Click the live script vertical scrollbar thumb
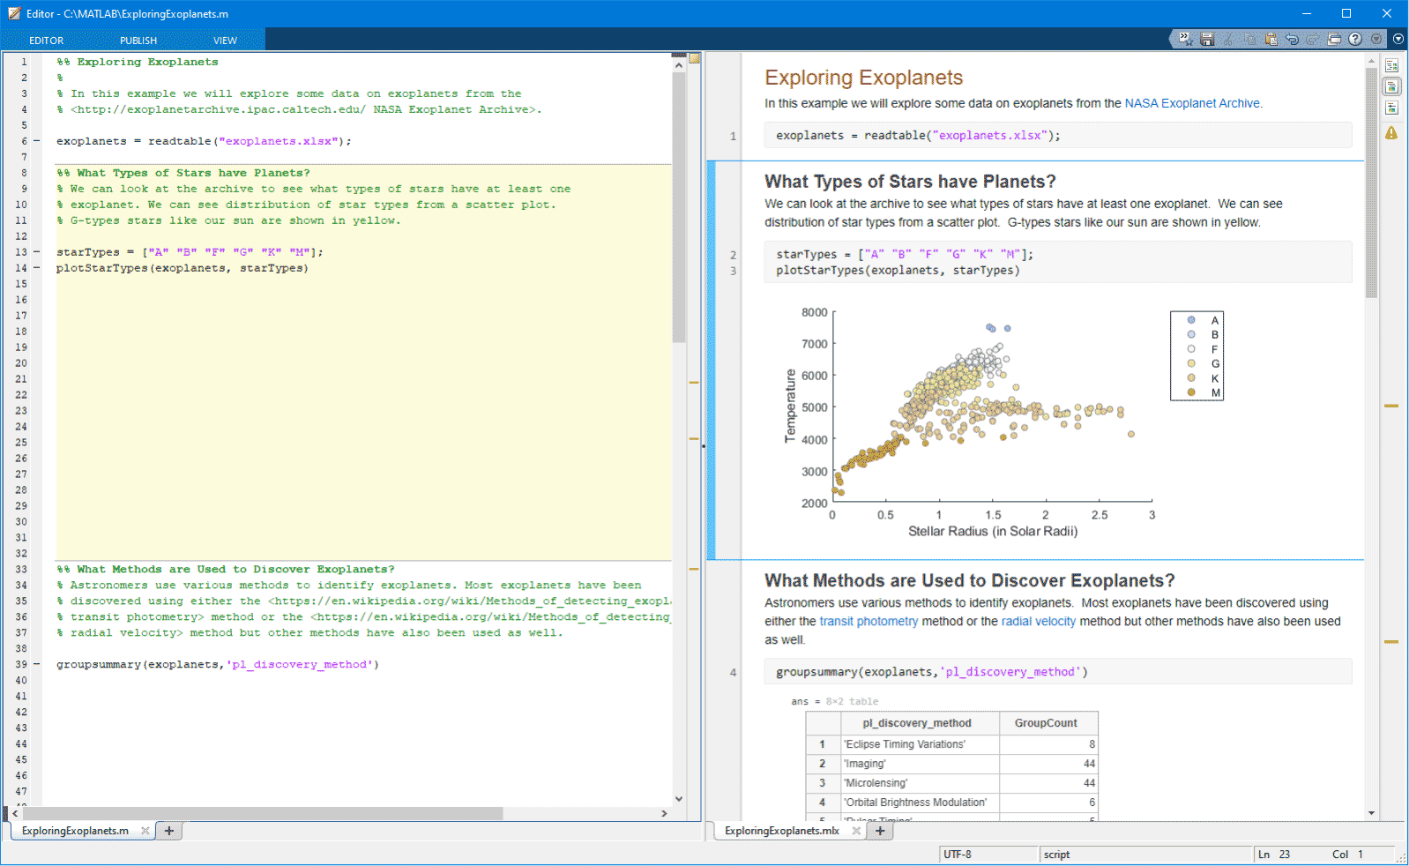The image size is (1409, 866). point(1371,183)
